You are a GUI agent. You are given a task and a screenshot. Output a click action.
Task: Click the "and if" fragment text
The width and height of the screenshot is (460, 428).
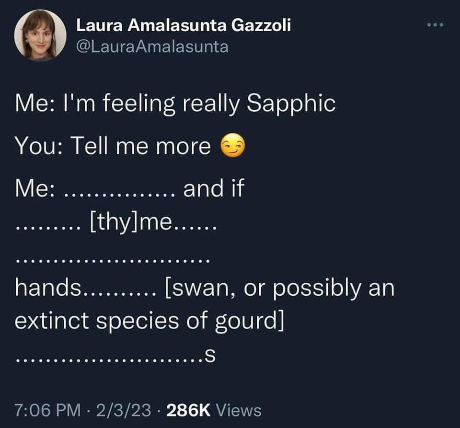pyautogui.click(x=214, y=189)
